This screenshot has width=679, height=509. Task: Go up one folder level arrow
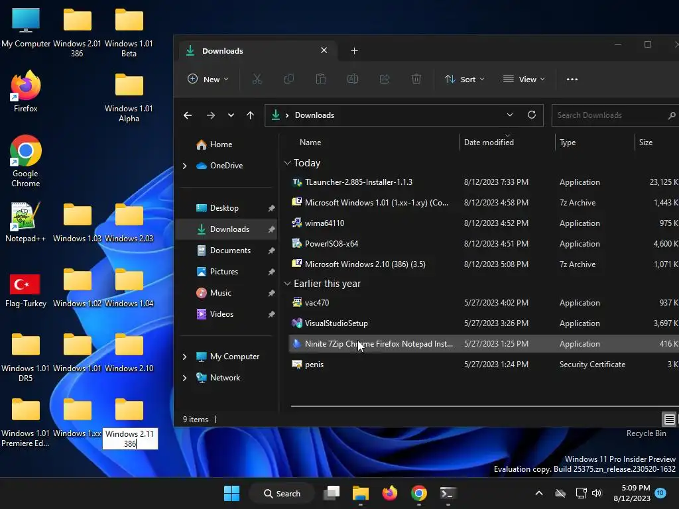pyautogui.click(x=250, y=115)
